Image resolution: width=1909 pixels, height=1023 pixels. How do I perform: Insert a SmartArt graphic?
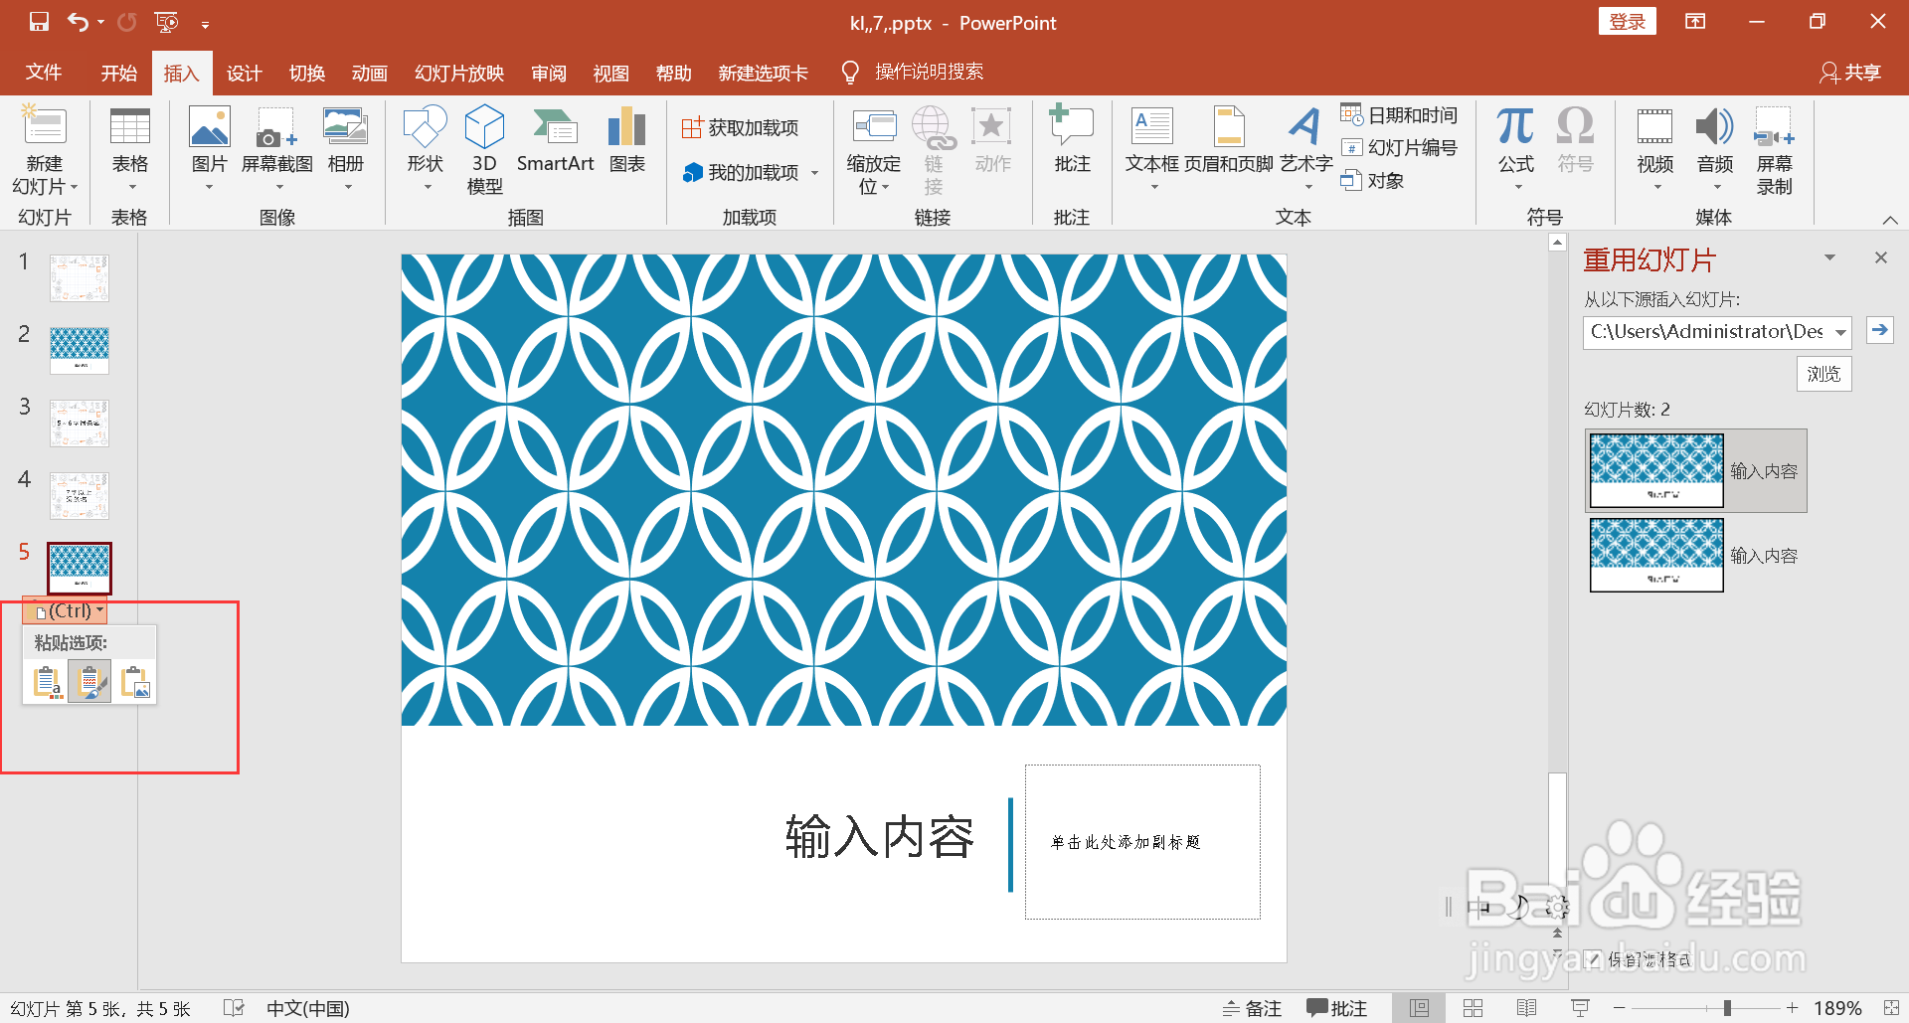pyautogui.click(x=555, y=141)
